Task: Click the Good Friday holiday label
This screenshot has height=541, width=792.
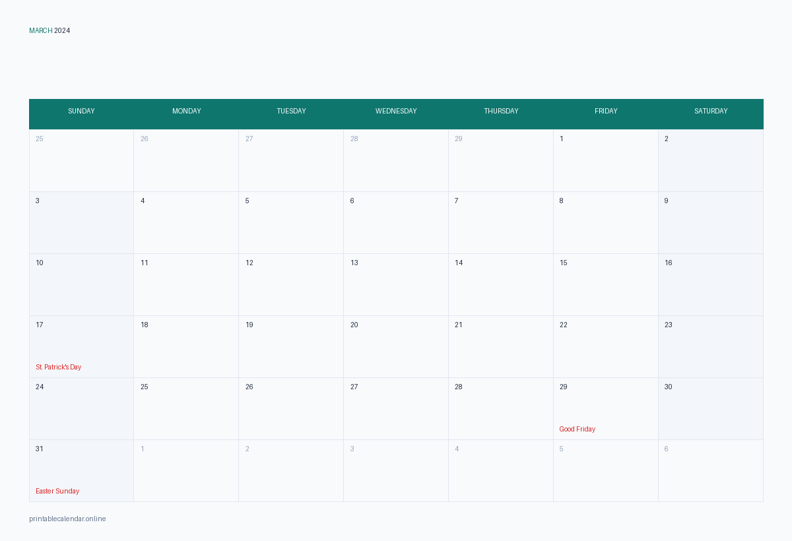Action: [577, 429]
